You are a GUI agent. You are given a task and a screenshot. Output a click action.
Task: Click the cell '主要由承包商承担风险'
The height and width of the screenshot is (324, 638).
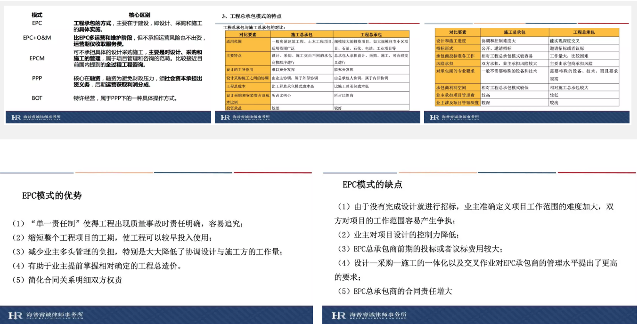coord(571,63)
